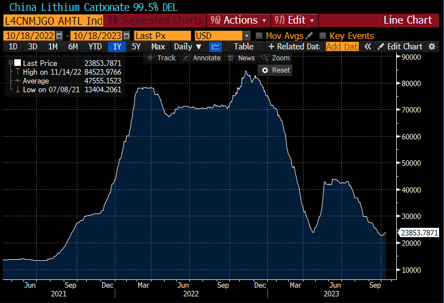Click the collapse double-chevron icon
The width and height of the screenshot is (444, 303).
(x=368, y=47)
